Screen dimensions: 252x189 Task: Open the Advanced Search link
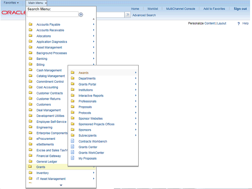point(144,15)
